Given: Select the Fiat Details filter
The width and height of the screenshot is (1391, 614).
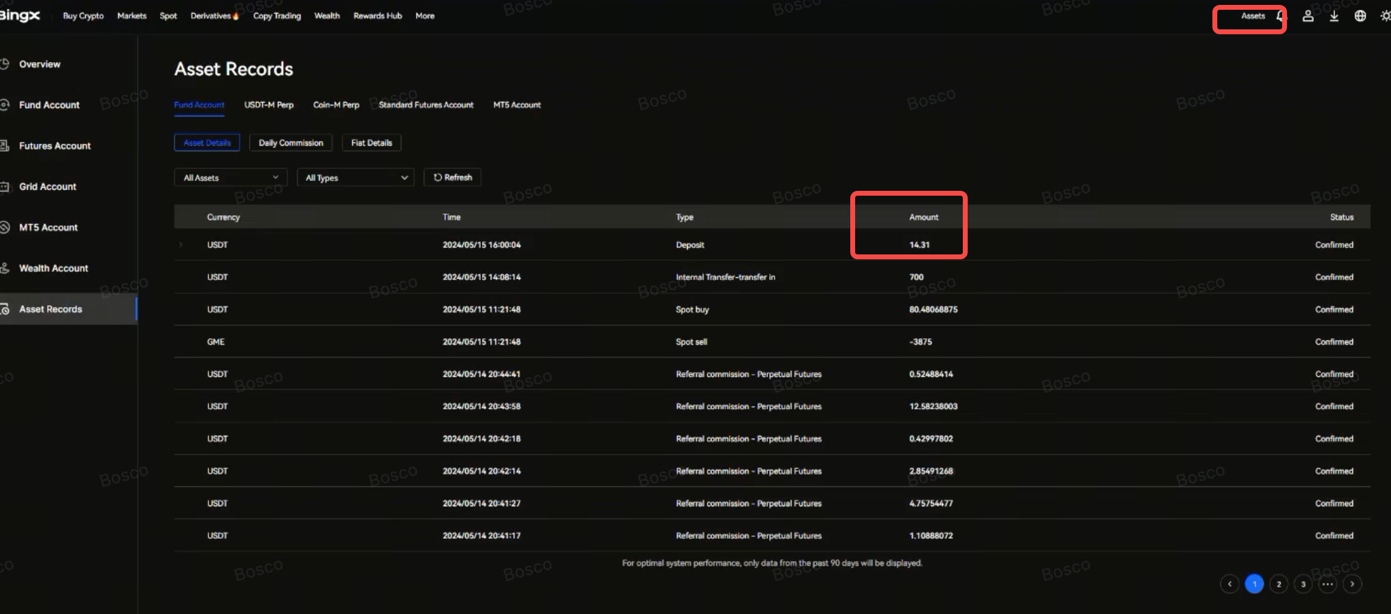Looking at the screenshot, I should point(371,143).
